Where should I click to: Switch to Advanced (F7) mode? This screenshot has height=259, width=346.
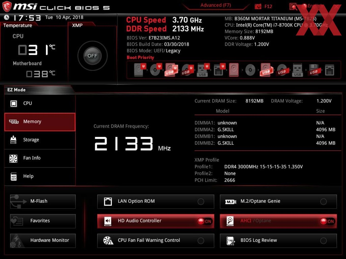(x=215, y=5)
